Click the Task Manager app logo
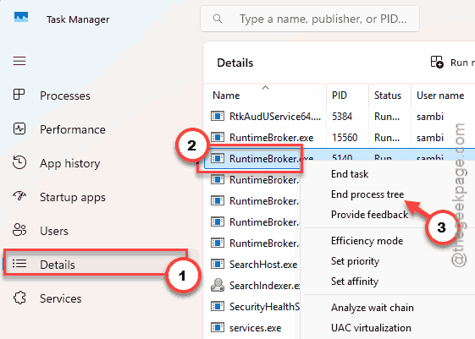The width and height of the screenshot is (475, 339). (21, 17)
